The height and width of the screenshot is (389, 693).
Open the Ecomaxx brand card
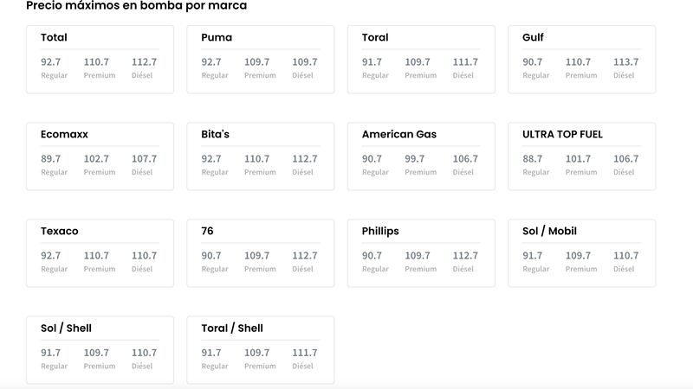[100, 156]
